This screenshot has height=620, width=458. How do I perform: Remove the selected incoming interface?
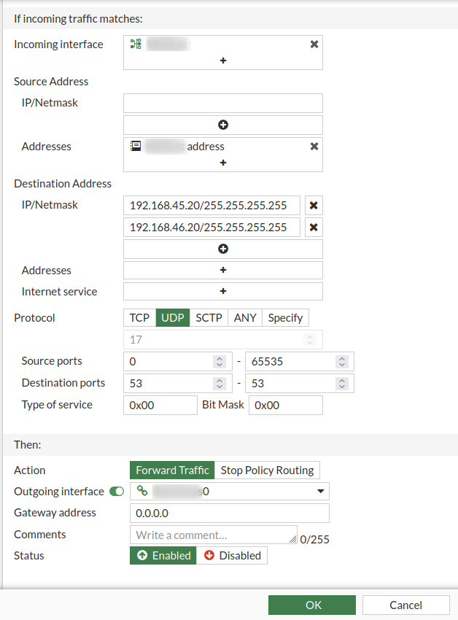314,44
